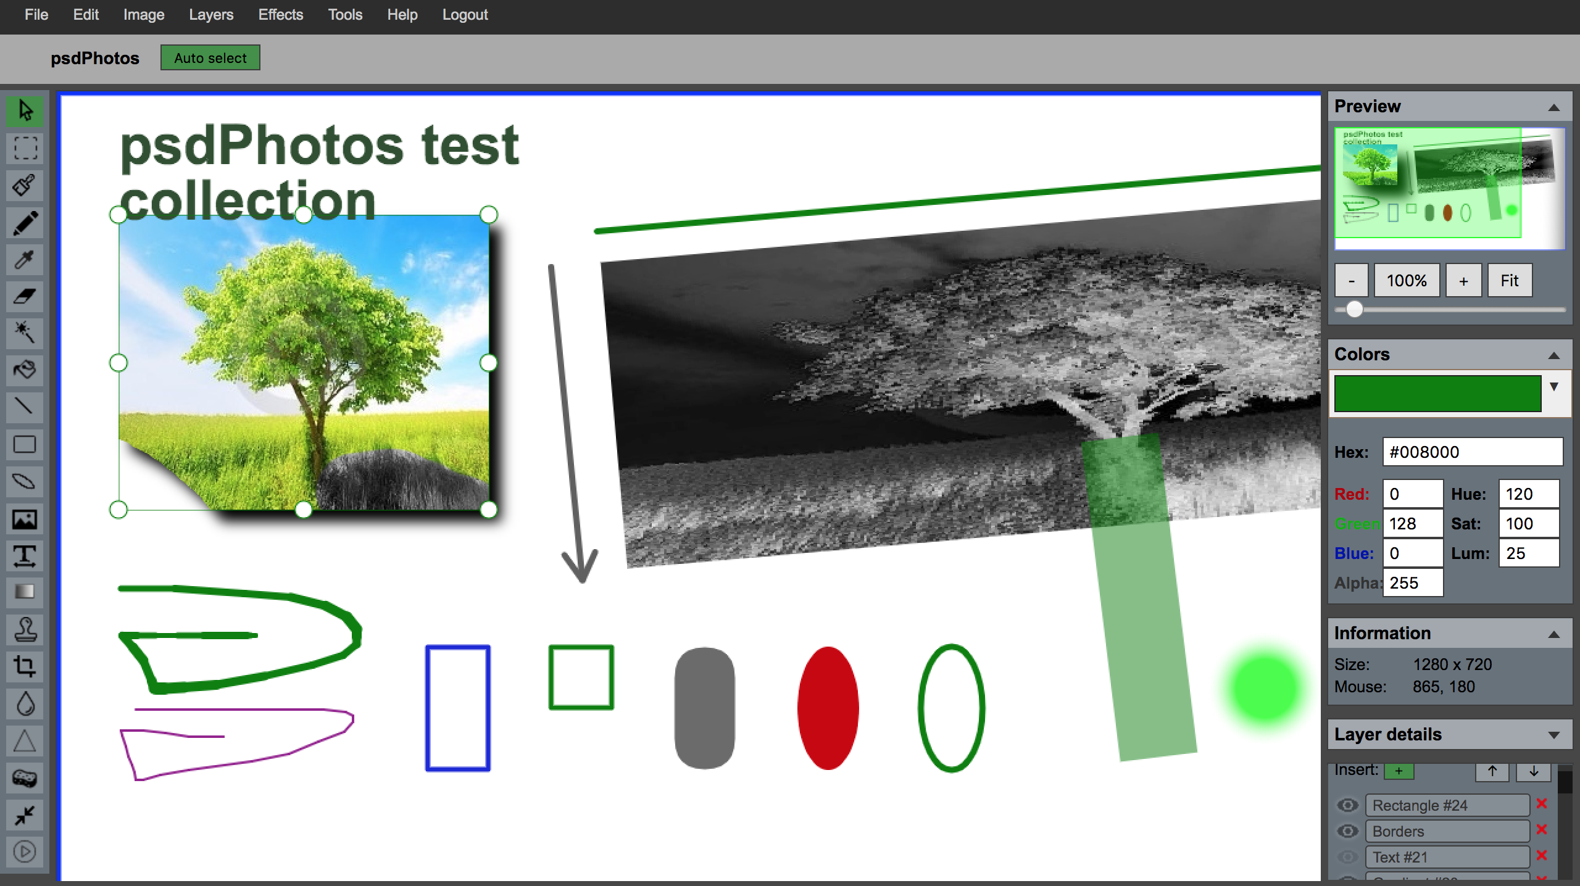Show the hidden Text #21 layer

point(1347,857)
